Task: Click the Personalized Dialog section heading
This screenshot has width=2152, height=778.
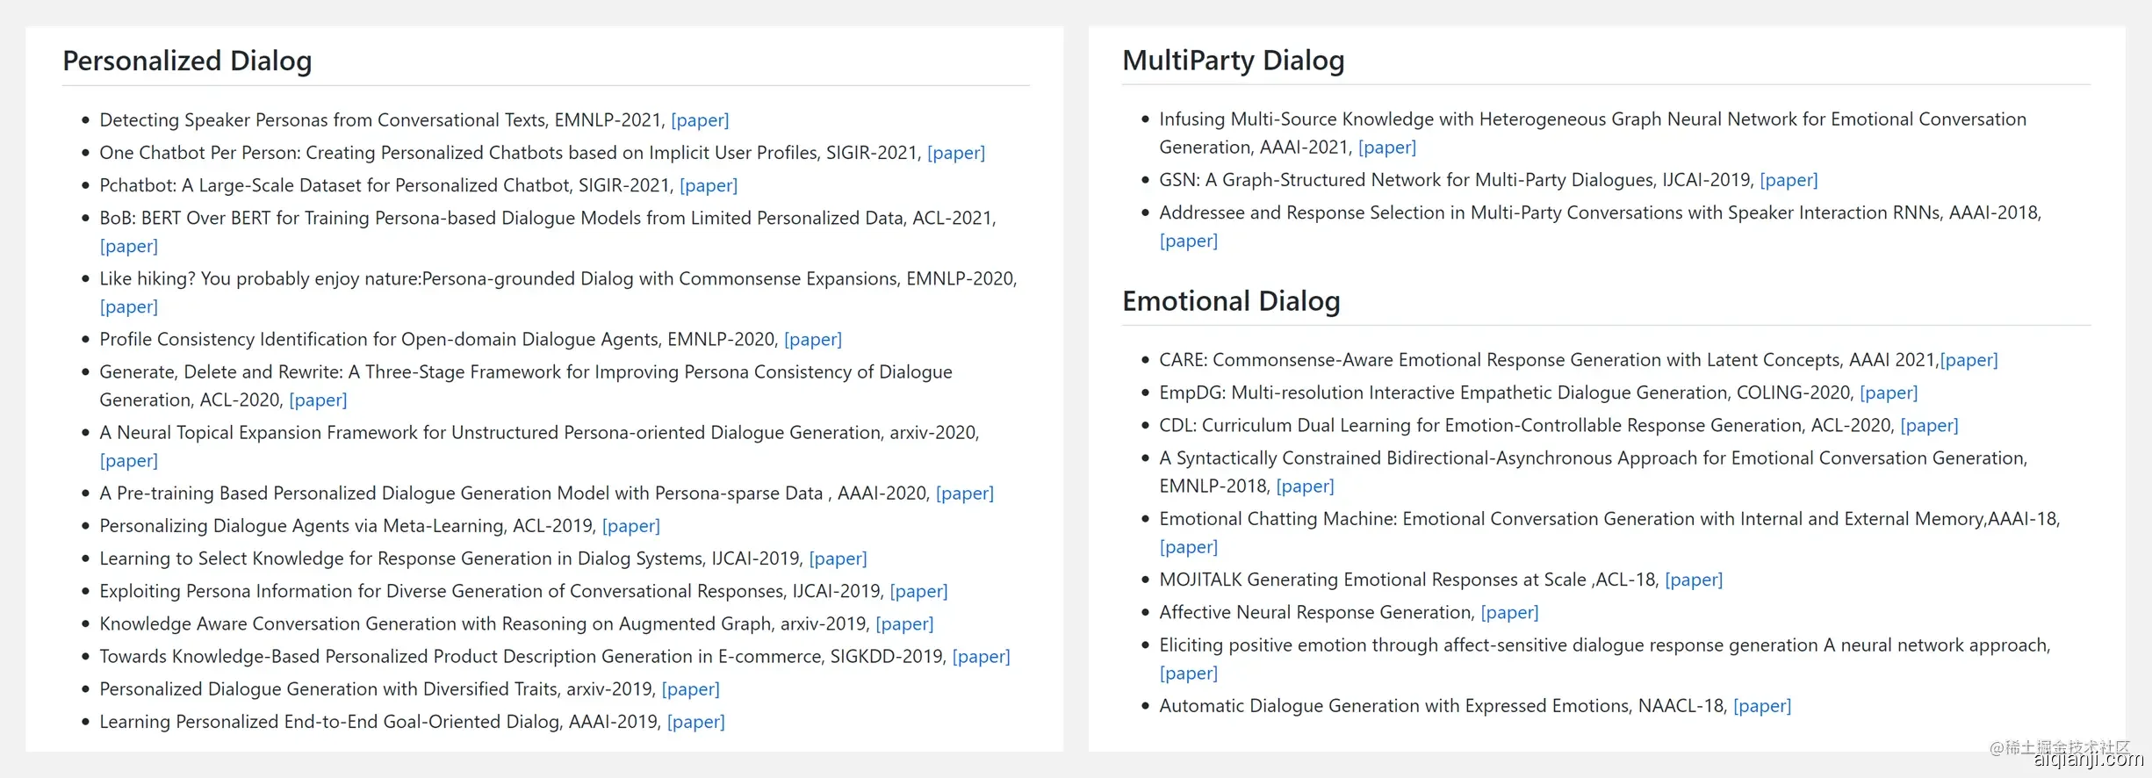Action: 187,61
